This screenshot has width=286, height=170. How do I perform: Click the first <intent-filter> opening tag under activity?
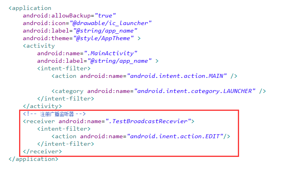coord(64,68)
